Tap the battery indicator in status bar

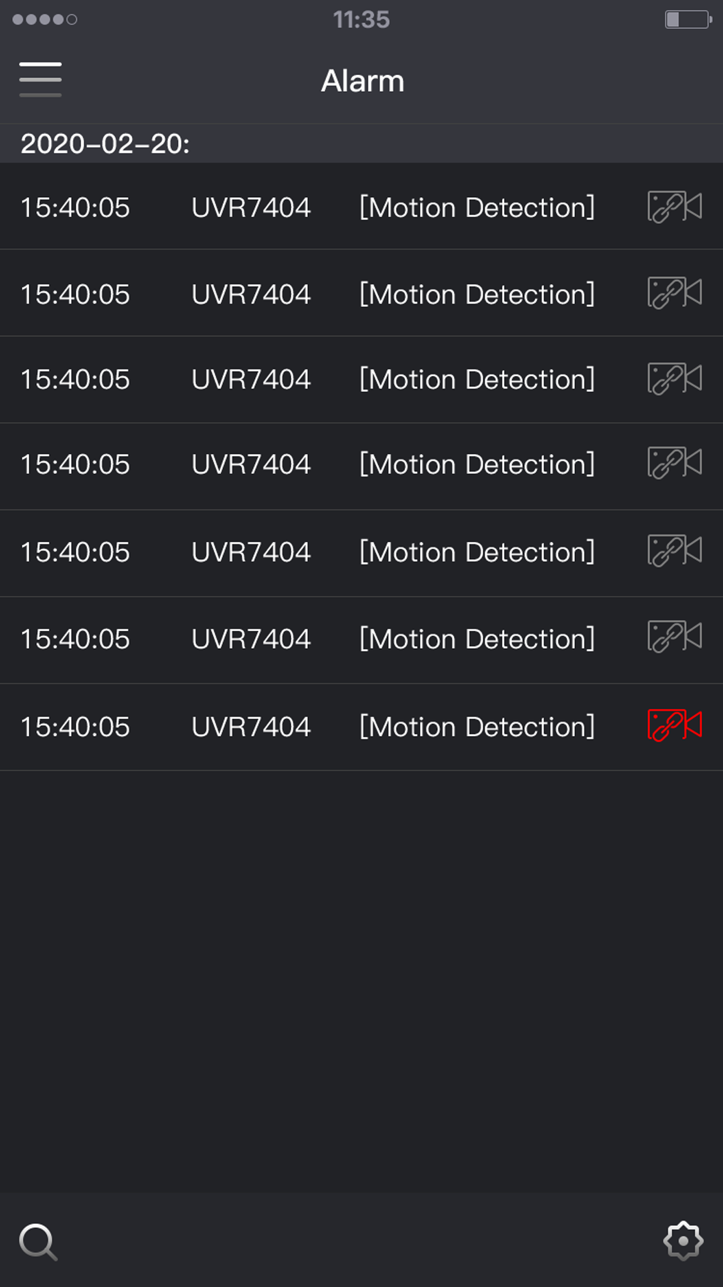[x=688, y=19]
